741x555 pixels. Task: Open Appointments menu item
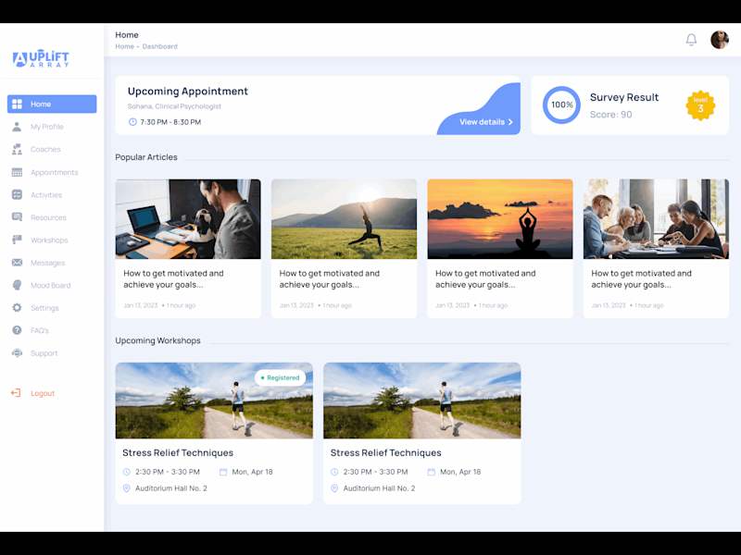[x=55, y=172]
